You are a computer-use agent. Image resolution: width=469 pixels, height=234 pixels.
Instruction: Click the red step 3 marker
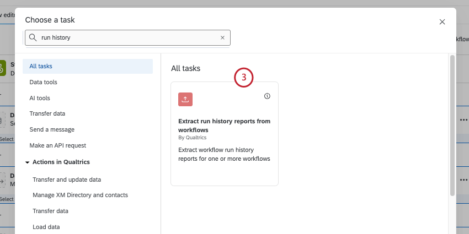point(243,78)
